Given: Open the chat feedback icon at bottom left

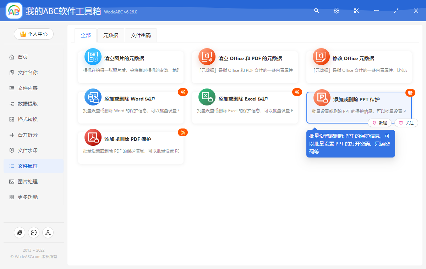Looking at the screenshot, I should (x=34, y=233).
